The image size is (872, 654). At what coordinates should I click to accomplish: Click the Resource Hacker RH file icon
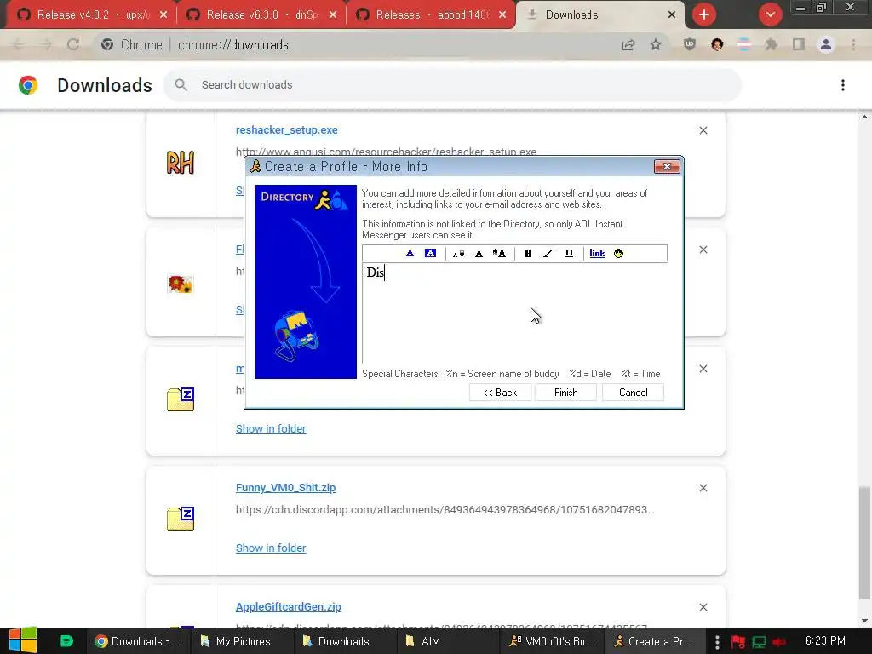[181, 163]
